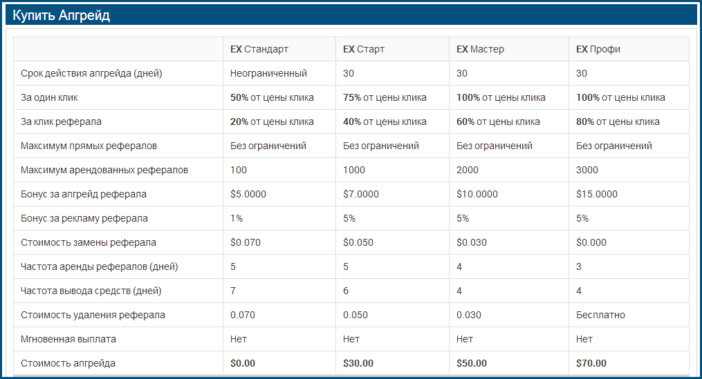Click the Купить Апгрейд panel title
Viewport: 702px width, 379px height.
coord(62,16)
